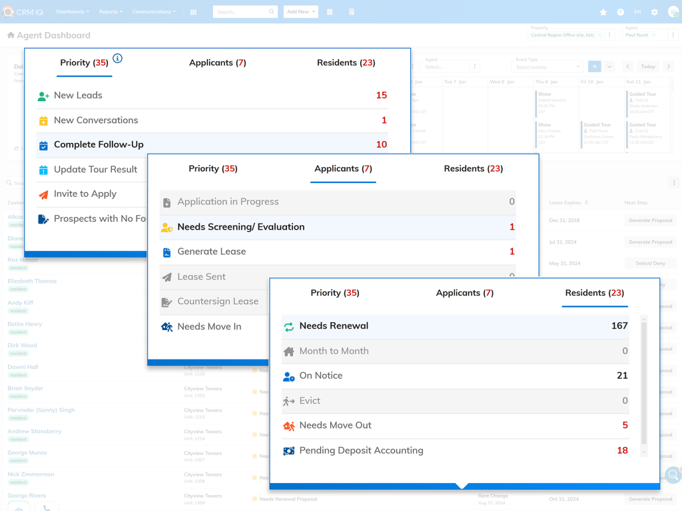682x511 pixels.
Task: Open the calculator icon in top bar
Action: pos(352,12)
